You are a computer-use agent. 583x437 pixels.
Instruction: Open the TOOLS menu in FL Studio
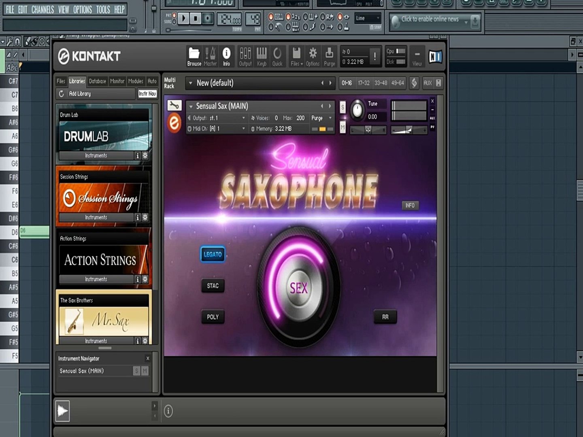pyautogui.click(x=103, y=9)
